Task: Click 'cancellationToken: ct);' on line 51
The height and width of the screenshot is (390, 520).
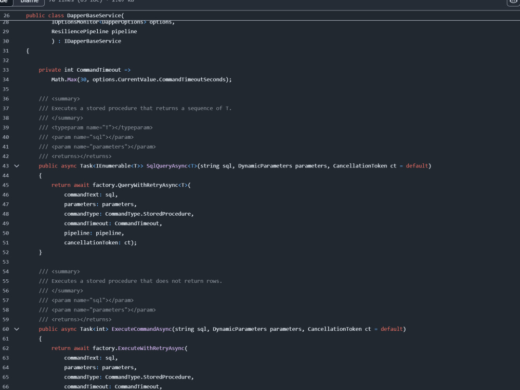Action: tap(100, 243)
